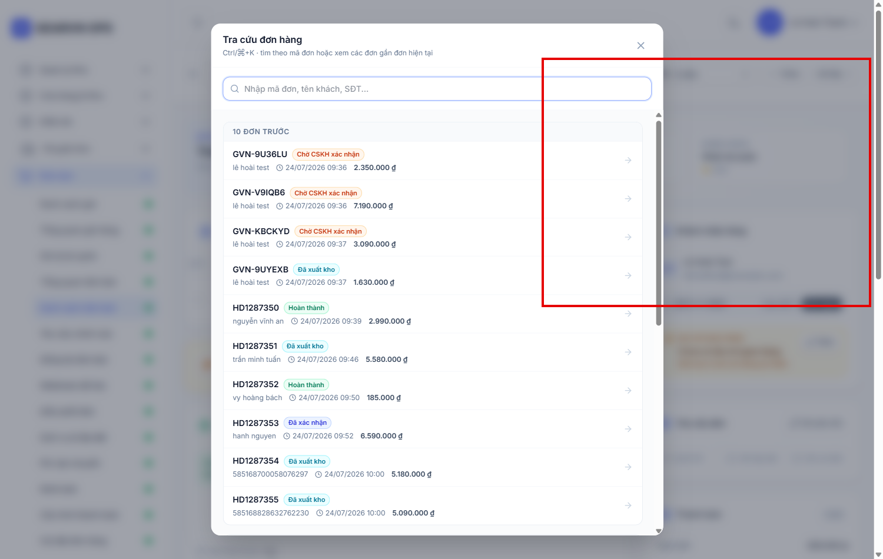
Task: Open order HD1287352 arrow icon
Action: [628, 391]
